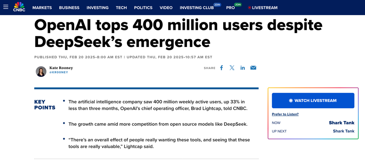
Task: Open the Prefer to Listen link
Action: (285, 114)
